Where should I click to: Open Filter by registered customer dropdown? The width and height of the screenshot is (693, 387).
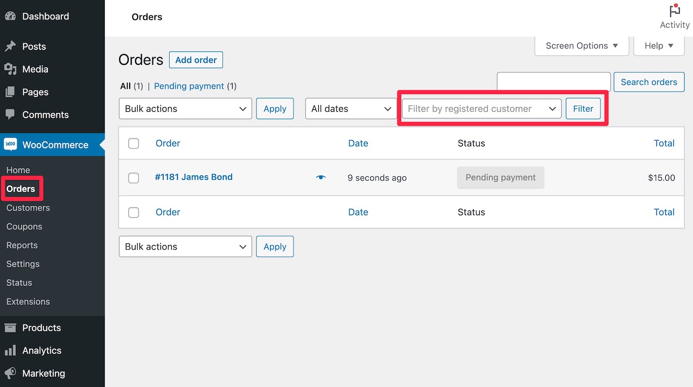tap(482, 109)
